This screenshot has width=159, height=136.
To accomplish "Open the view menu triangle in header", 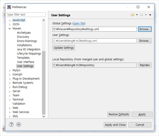I will (150, 15).
